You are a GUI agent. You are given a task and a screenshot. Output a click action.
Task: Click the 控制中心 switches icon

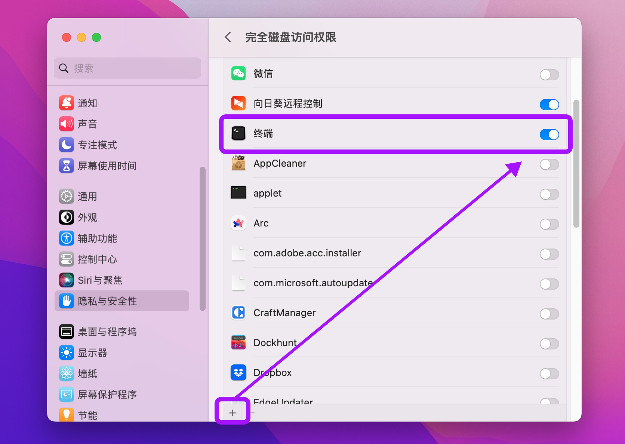(x=67, y=259)
